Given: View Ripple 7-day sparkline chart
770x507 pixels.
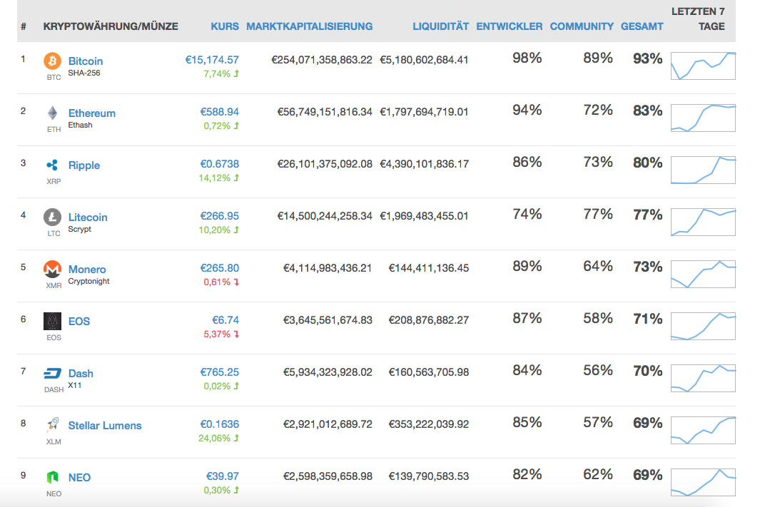Looking at the screenshot, I should (x=703, y=170).
